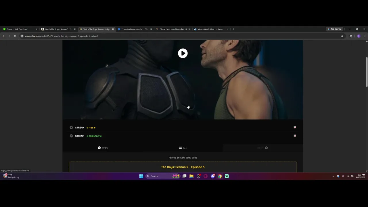Open the Windows Start menu
368x207 pixels.
[141, 176]
